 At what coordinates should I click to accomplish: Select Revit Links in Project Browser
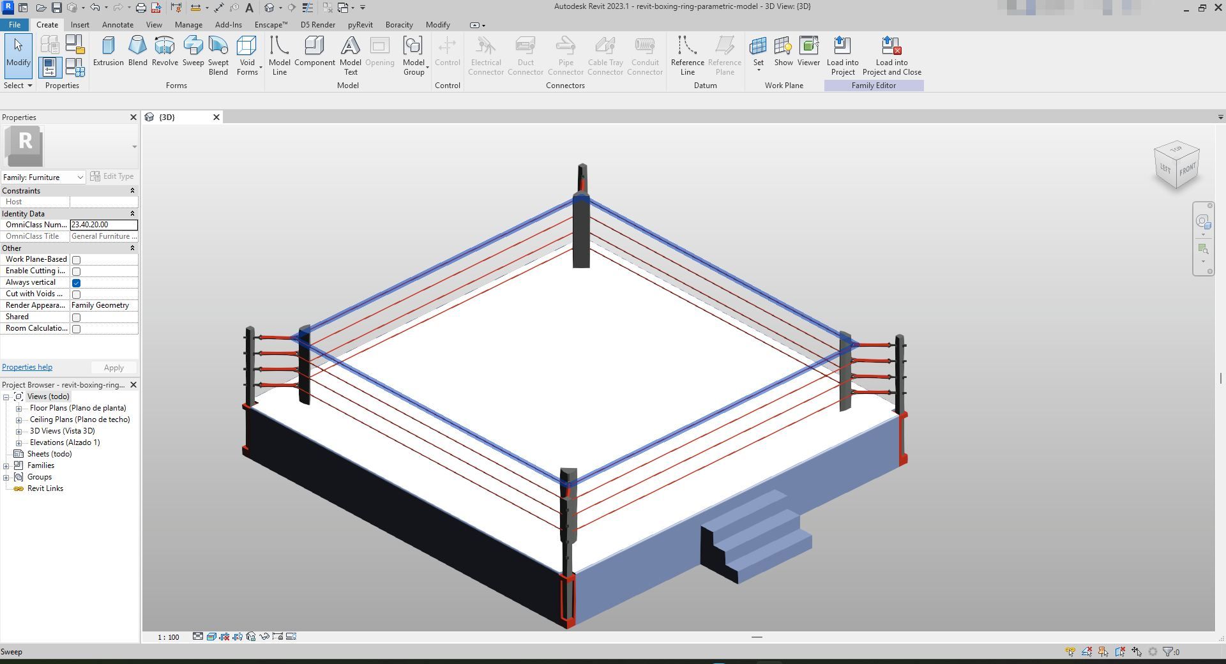(x=45, y=489)
